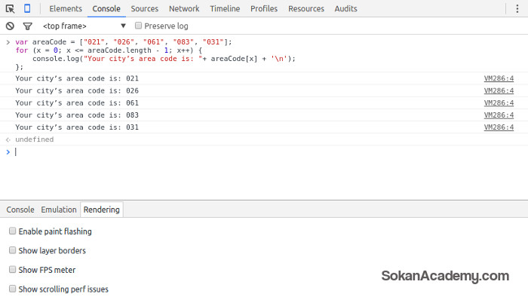Toggle device mode phone icon
This screenshot has height=303, width=528.
(x=27, y=8)
